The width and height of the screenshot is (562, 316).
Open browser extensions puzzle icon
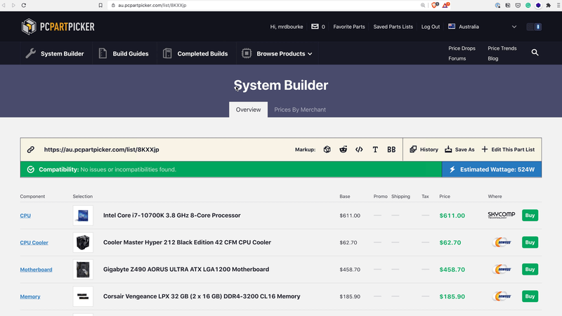pos(548,5)
